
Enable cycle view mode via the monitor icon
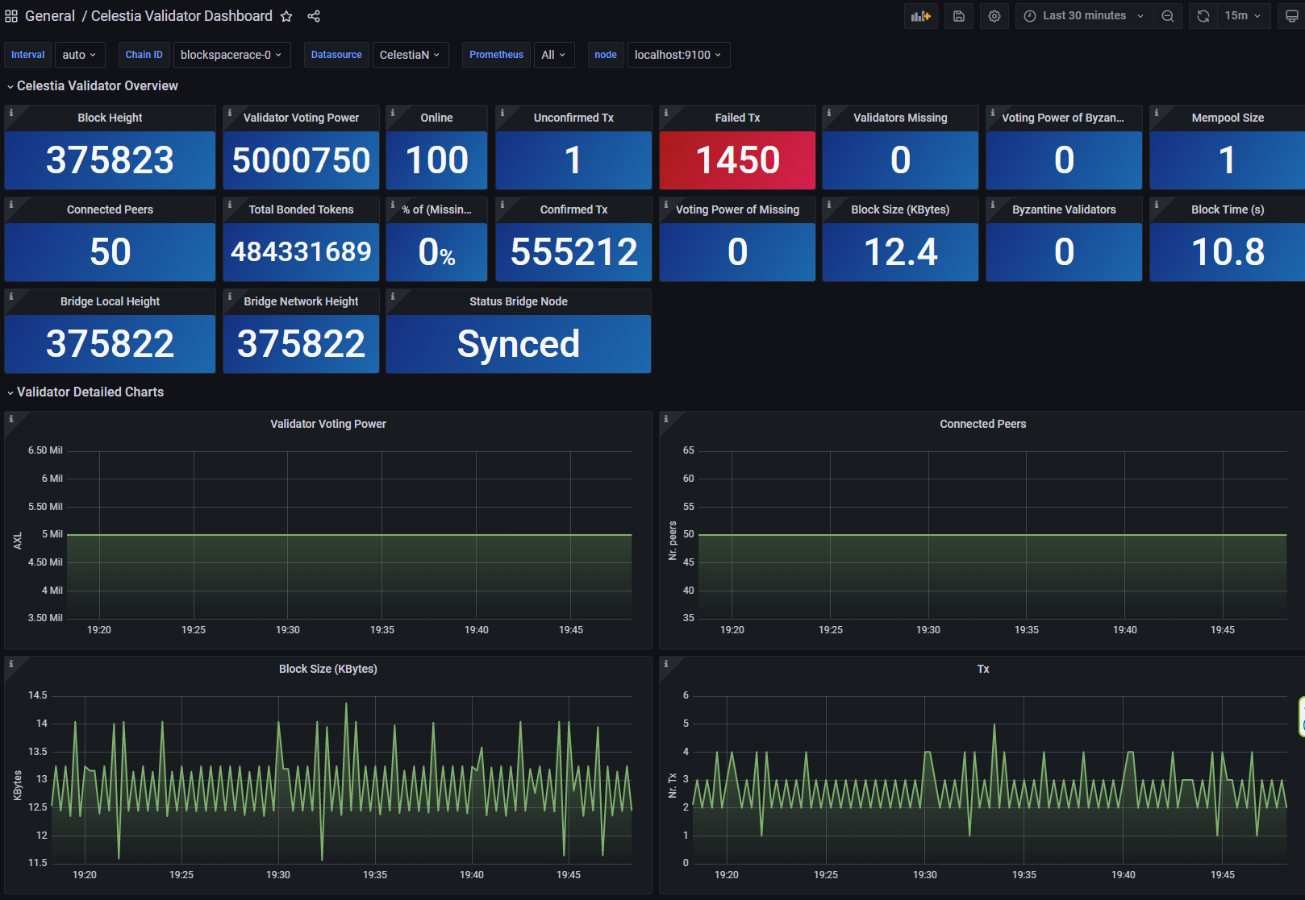click(x=1289, y=15)
